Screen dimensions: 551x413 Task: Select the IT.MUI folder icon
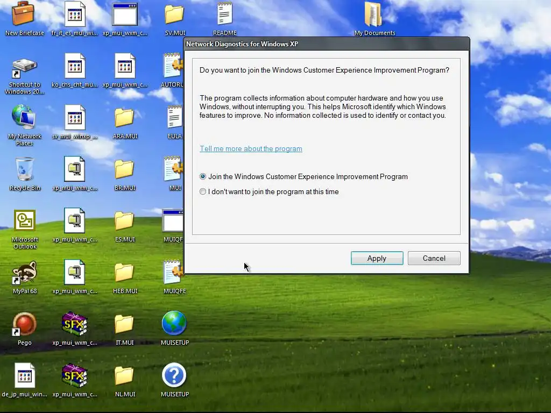tap(124, 324)
